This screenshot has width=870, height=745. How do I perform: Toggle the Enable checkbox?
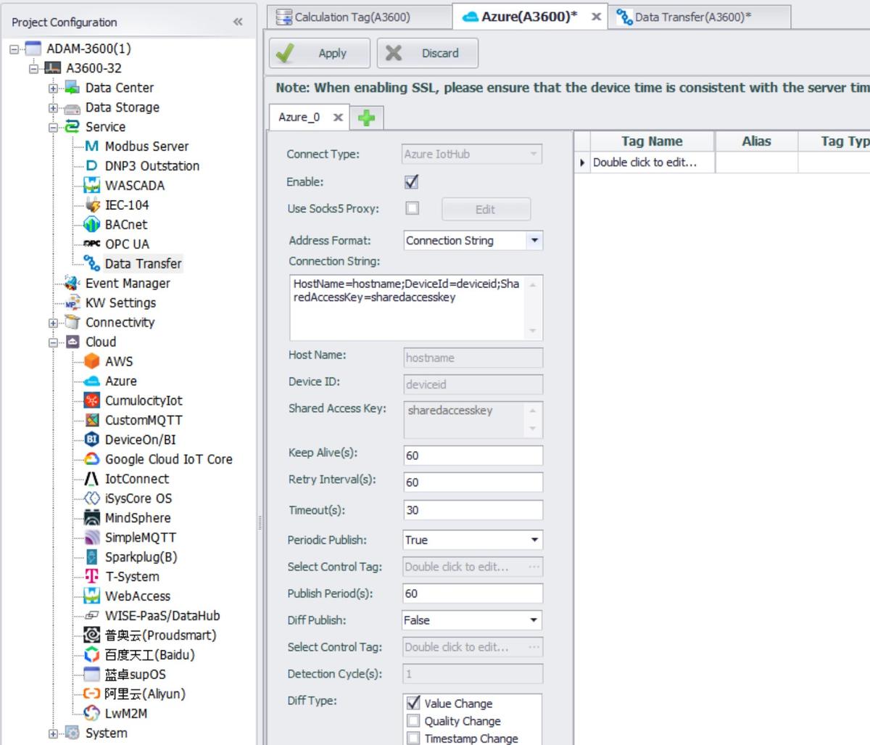click(412, 181)
